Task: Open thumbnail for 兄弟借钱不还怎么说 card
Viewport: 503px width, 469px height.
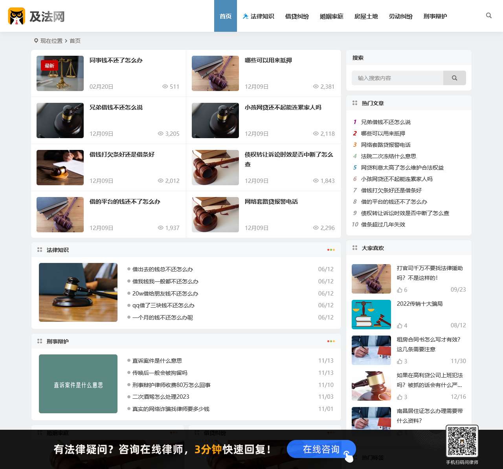Action: pyautogui.click(x=60, y=120)
